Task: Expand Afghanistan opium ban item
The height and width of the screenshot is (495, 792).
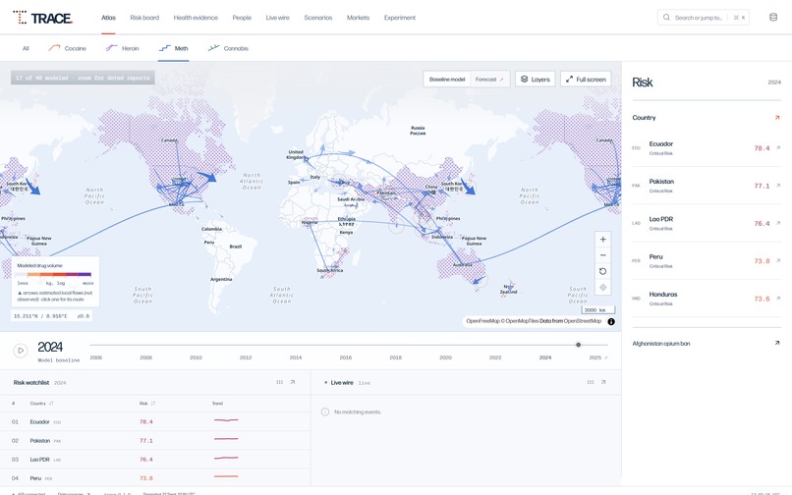Action: point(706,344)
